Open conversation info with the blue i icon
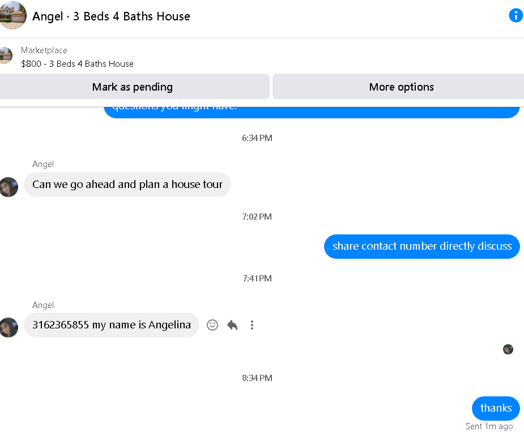524x432 pixels. [516, 15]
